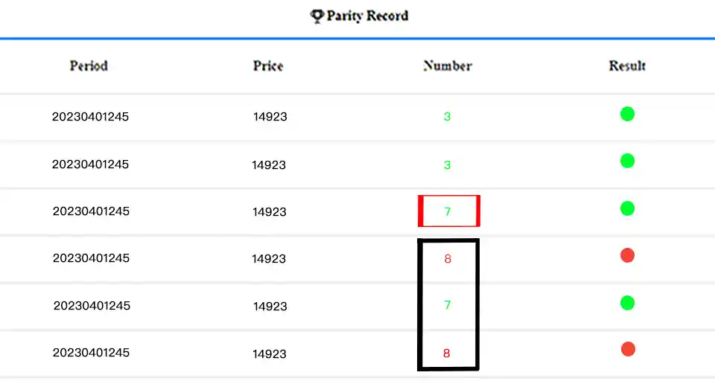Select the green number 3 in second row
The width and height of the screenshot is (715, 384).
pyautogui.click(x=447, y=165)
